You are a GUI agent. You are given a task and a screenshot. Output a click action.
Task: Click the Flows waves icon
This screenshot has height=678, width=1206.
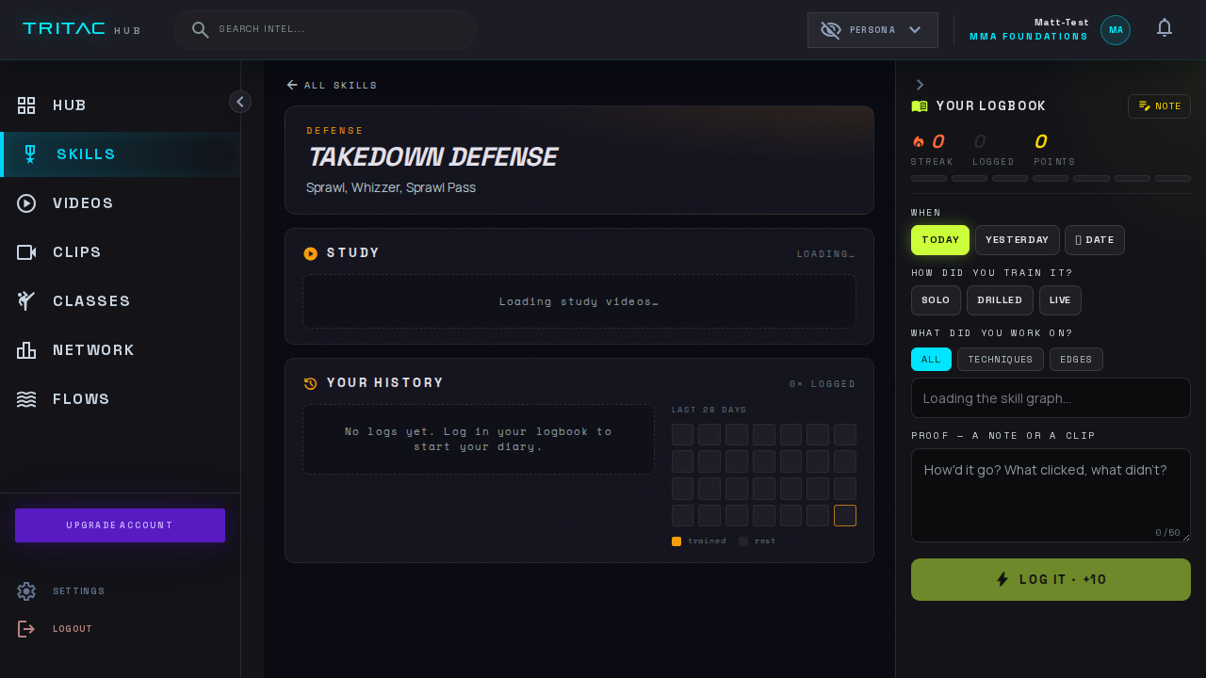point(26,399)
